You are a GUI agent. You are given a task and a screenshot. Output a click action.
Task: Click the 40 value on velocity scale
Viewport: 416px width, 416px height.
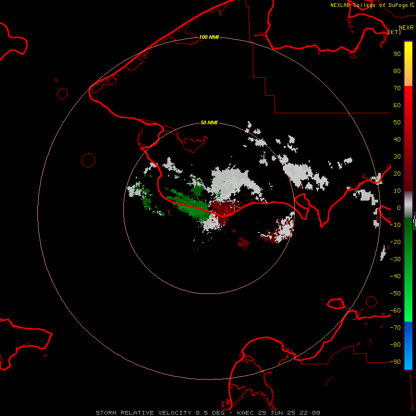[x=397, y=139]
